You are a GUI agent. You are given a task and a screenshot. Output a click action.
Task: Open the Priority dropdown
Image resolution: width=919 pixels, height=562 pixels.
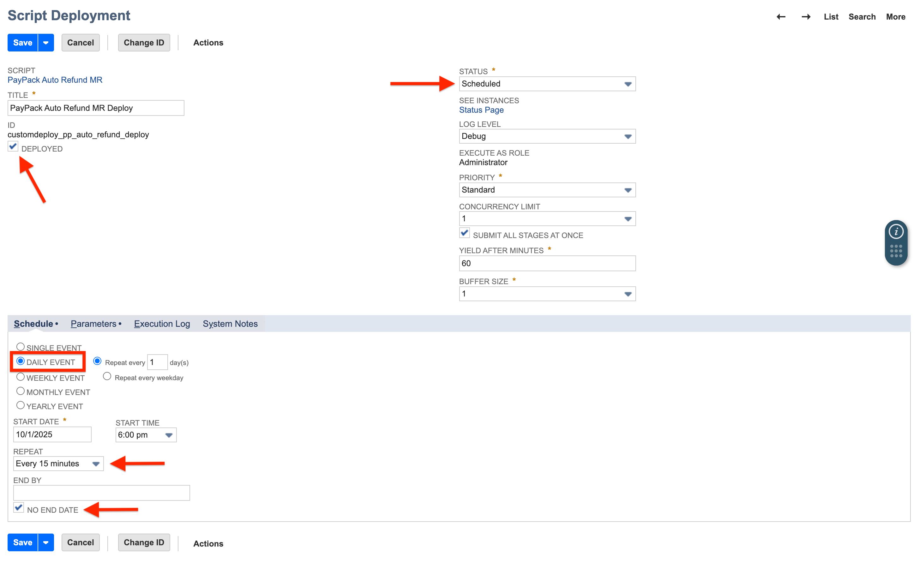pyautogui.click(x=628, y=190)
